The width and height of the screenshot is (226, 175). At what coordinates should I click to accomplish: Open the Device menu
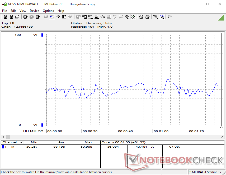click(34, 11)
